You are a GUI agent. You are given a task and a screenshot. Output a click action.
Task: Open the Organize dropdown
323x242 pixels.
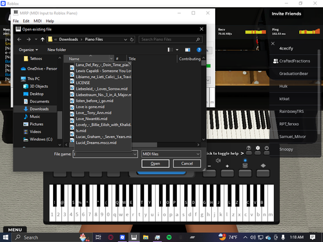click(x=28, y=50)
